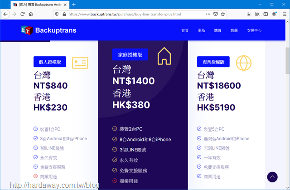Click the NT$18600 price text
The height and width of the screenshot is (190, 290).
coord(219,86)
